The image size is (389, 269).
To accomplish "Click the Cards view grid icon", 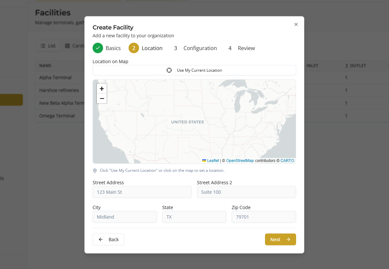I will coord(67,46).
